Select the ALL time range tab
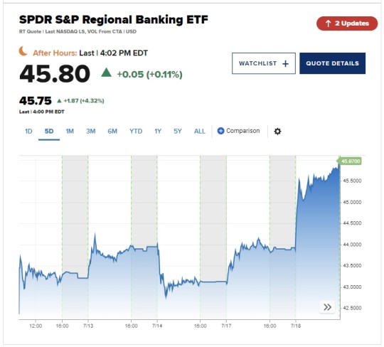The height and width of the screenshot is (347, 384). click(x=200, y=132)
